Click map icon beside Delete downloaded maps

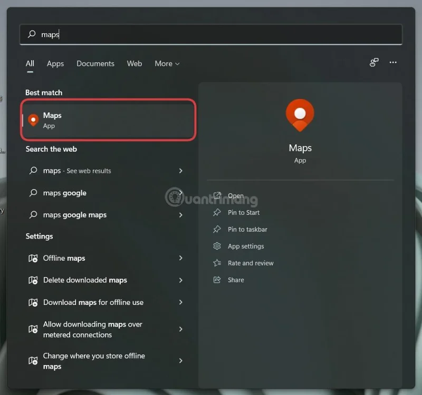33,280
